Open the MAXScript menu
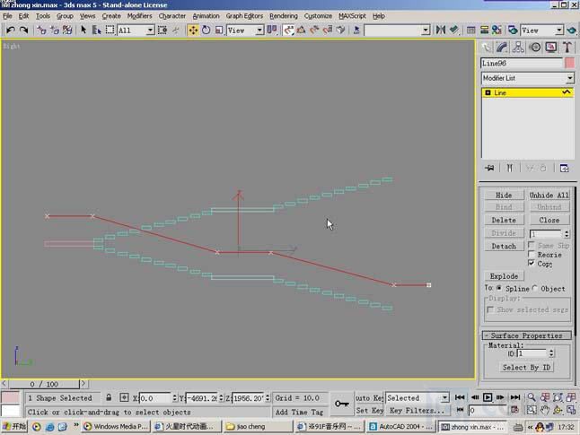This screenshot has height=435, width=580. point(352,16)
